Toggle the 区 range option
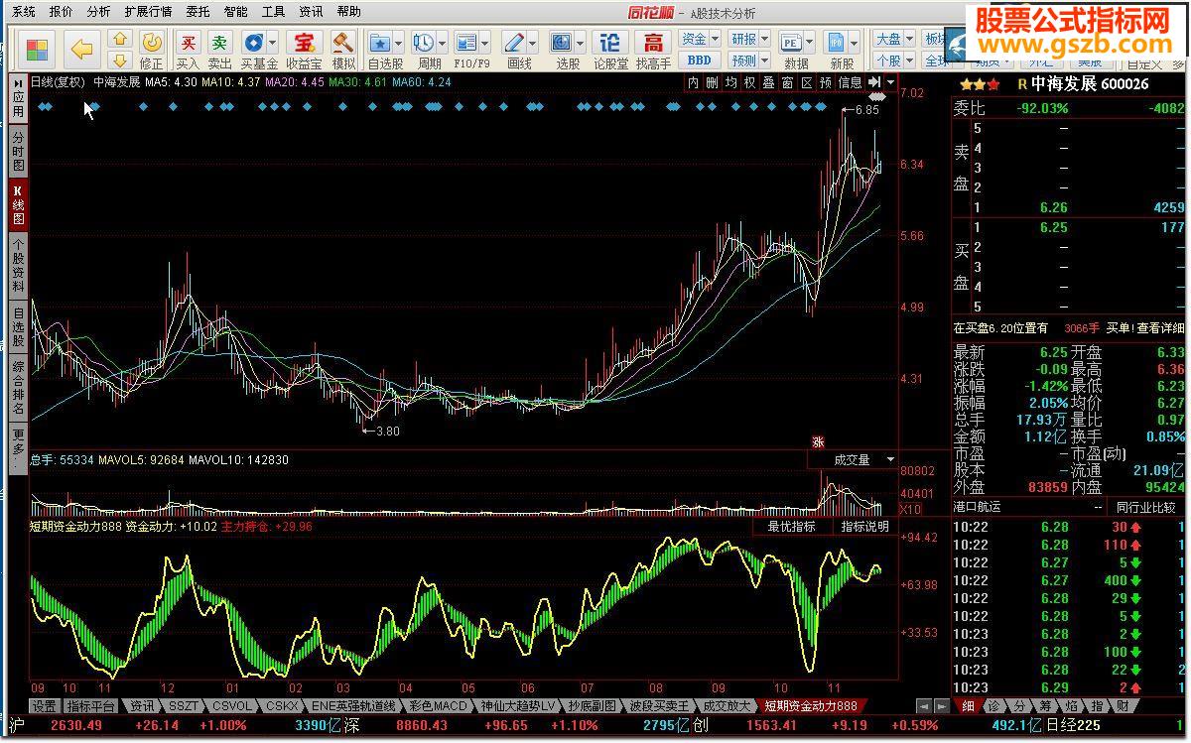This screenshot has width=1191, height=743. 806,82
